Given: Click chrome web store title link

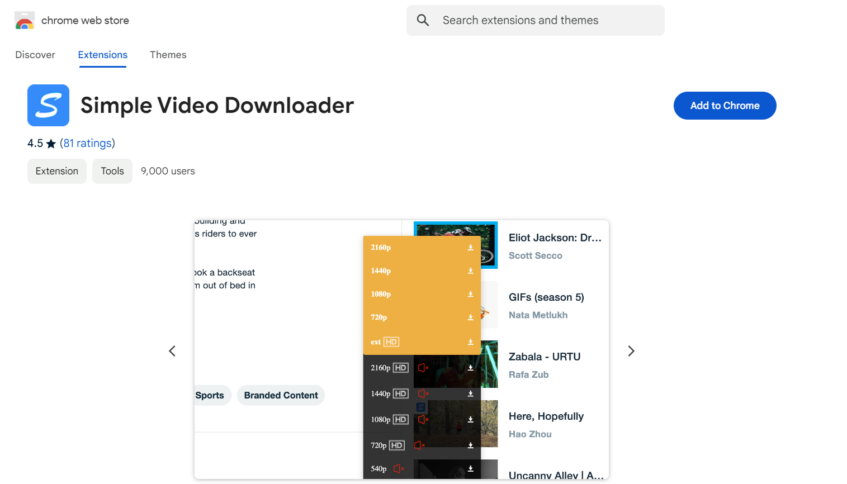Looking at the screenshot, I should [85, 21].
